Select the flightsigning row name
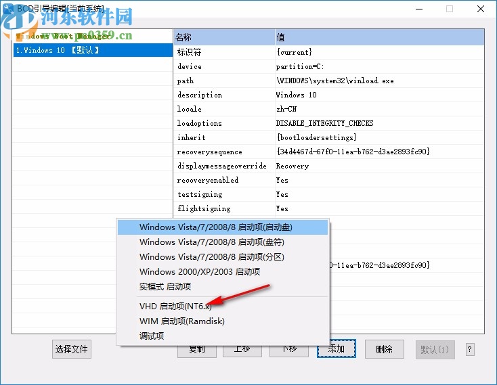The height and width of the screenshot is (385, 497). (204, 208)
